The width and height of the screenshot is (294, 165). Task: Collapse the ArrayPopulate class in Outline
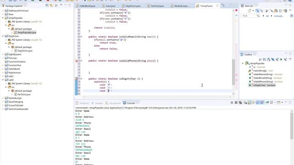pyautogui.click(x=243, y=63)
